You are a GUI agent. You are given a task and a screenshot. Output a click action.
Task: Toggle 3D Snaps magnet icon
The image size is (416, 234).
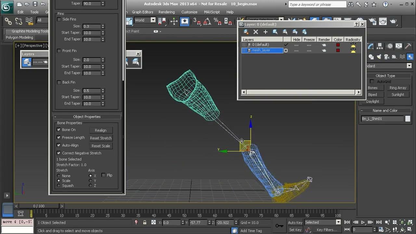(x=197, y=21)
